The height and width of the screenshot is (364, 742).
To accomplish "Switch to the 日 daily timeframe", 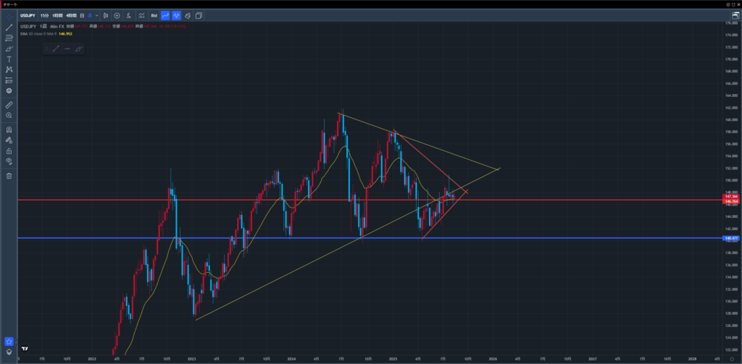I will tap(82, 16).
